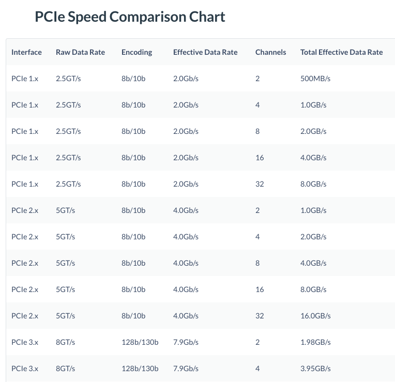395x382 pixels.
Task: Select the 16.0GB/s total rate cell
Action: tap(315, 316)
